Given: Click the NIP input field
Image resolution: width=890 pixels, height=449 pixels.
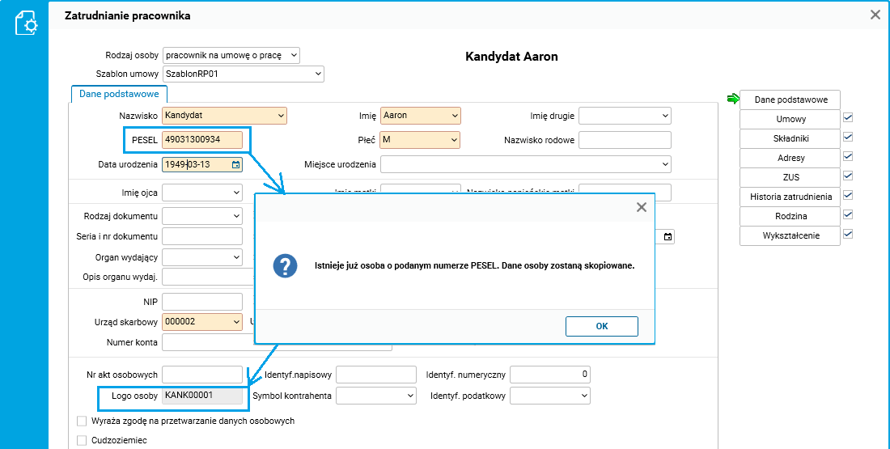Looking at the screenshot, I should (202, 302).
